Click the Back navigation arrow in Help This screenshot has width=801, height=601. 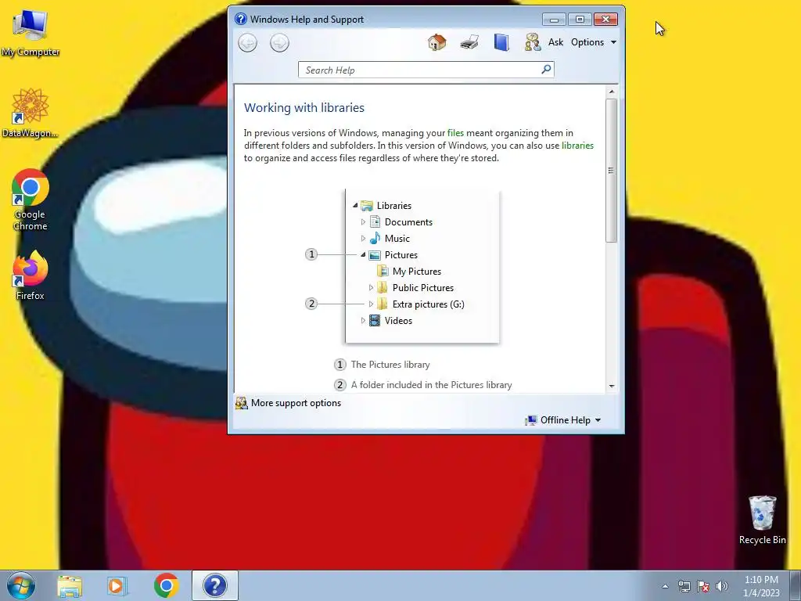[x=248, y=42]
